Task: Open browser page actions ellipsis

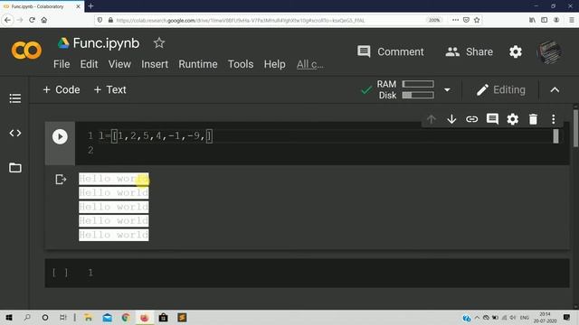Action: click(x=455, y=20)
